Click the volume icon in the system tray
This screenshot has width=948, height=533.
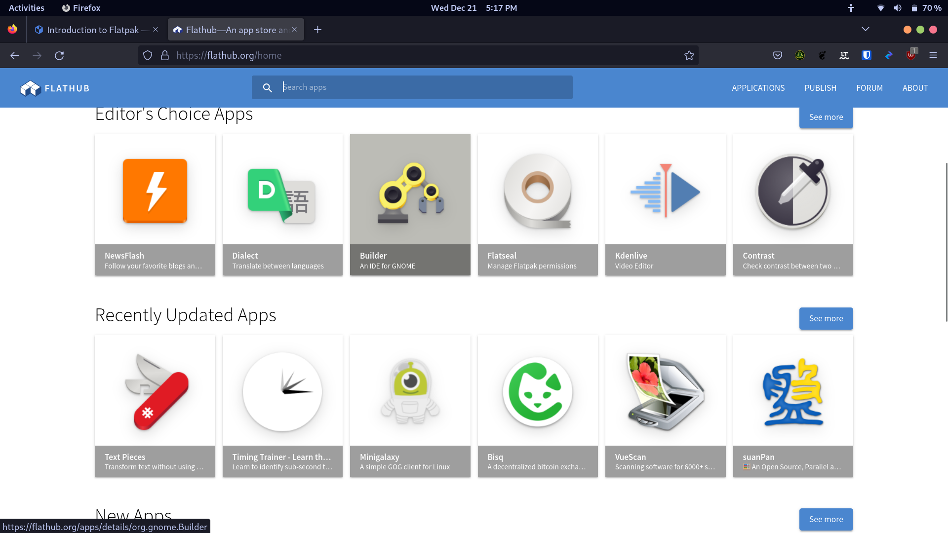tap(898, 7)
